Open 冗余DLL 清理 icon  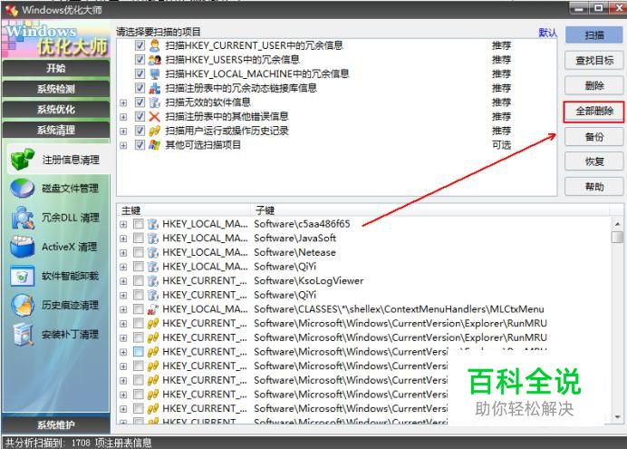pyautogui.click(x=23, y=218)
